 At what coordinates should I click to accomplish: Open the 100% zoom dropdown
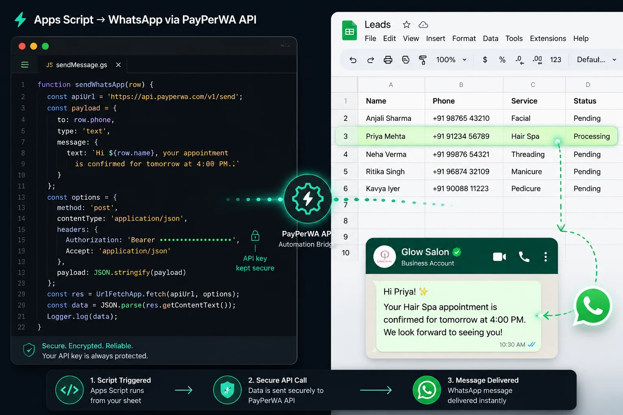click(x=451, y=60)
